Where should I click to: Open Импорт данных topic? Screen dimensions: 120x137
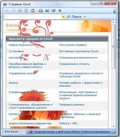[x=19, y=114]
